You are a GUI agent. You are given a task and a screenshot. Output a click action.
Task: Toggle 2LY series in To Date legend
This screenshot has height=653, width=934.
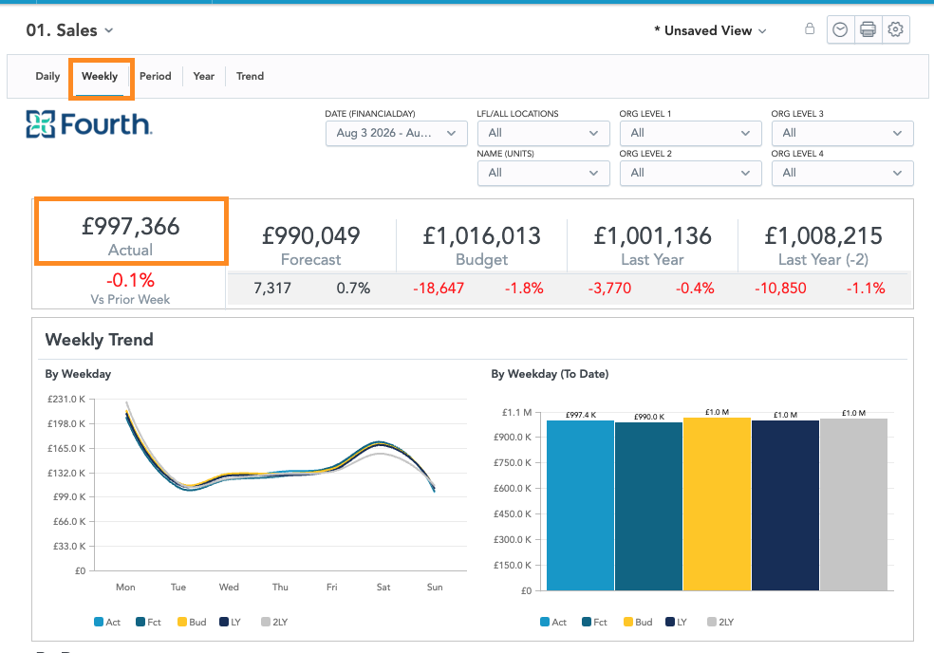click(720, 622)
